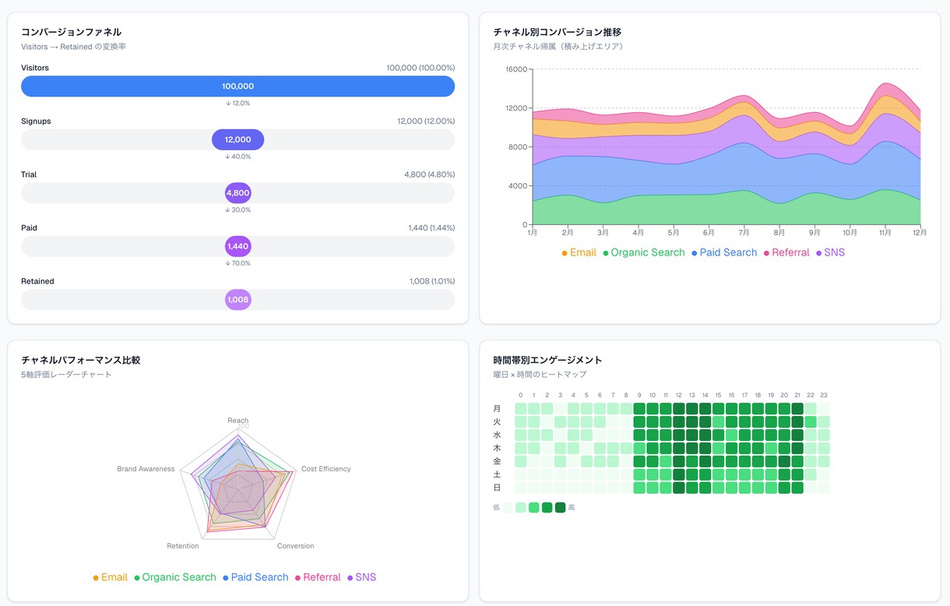Toggle Email legend in area chart
Viewport: 950px width, 606px height.
click(x=579, y=252)
